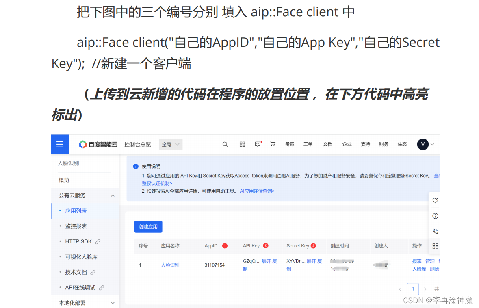Click the Secret Key column header
The image size is (479, 308).
[298, 246]
